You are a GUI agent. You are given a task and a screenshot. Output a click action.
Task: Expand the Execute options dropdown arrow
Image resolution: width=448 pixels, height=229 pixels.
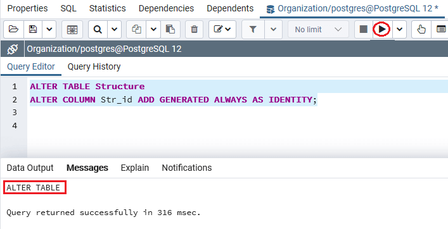400,29
